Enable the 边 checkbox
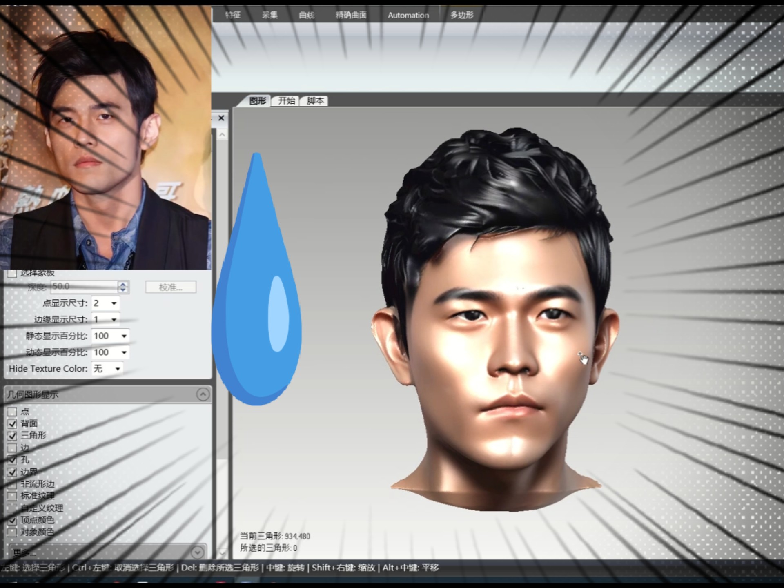 [x=12, y=448]
